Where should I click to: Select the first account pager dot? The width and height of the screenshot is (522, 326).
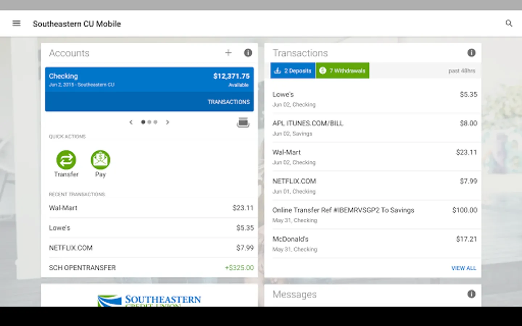[x=143, y=122]
